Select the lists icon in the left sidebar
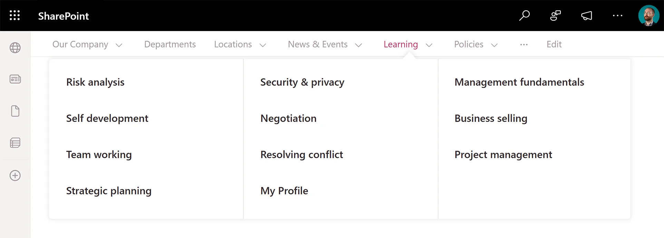The image size is (664, 238). [15, 142]
